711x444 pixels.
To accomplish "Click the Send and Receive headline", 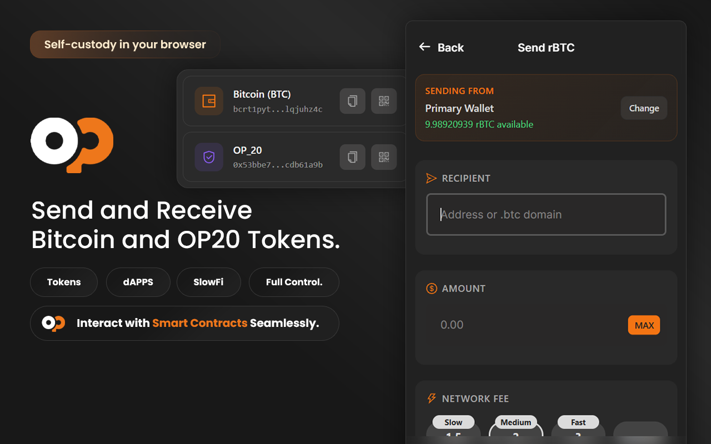I will (142, 210).
